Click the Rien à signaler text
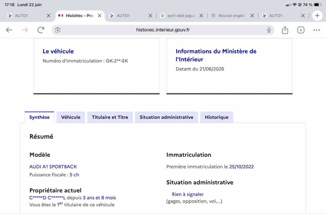Screen dimensions: 326x214 tap(188, 194)
